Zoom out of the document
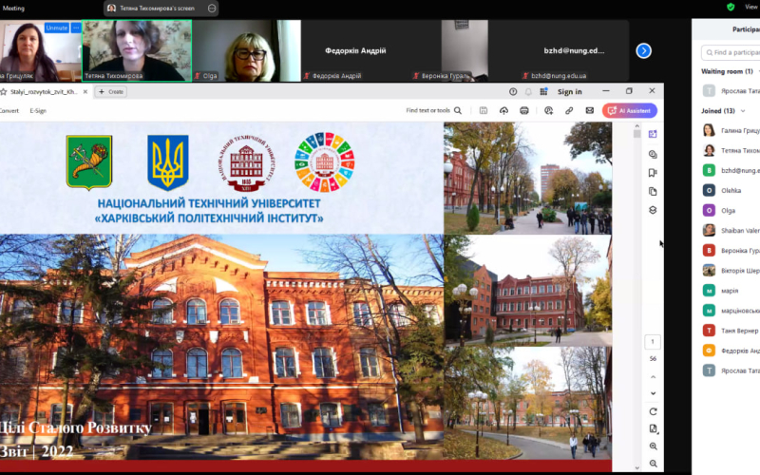 [x=653, y=464]
